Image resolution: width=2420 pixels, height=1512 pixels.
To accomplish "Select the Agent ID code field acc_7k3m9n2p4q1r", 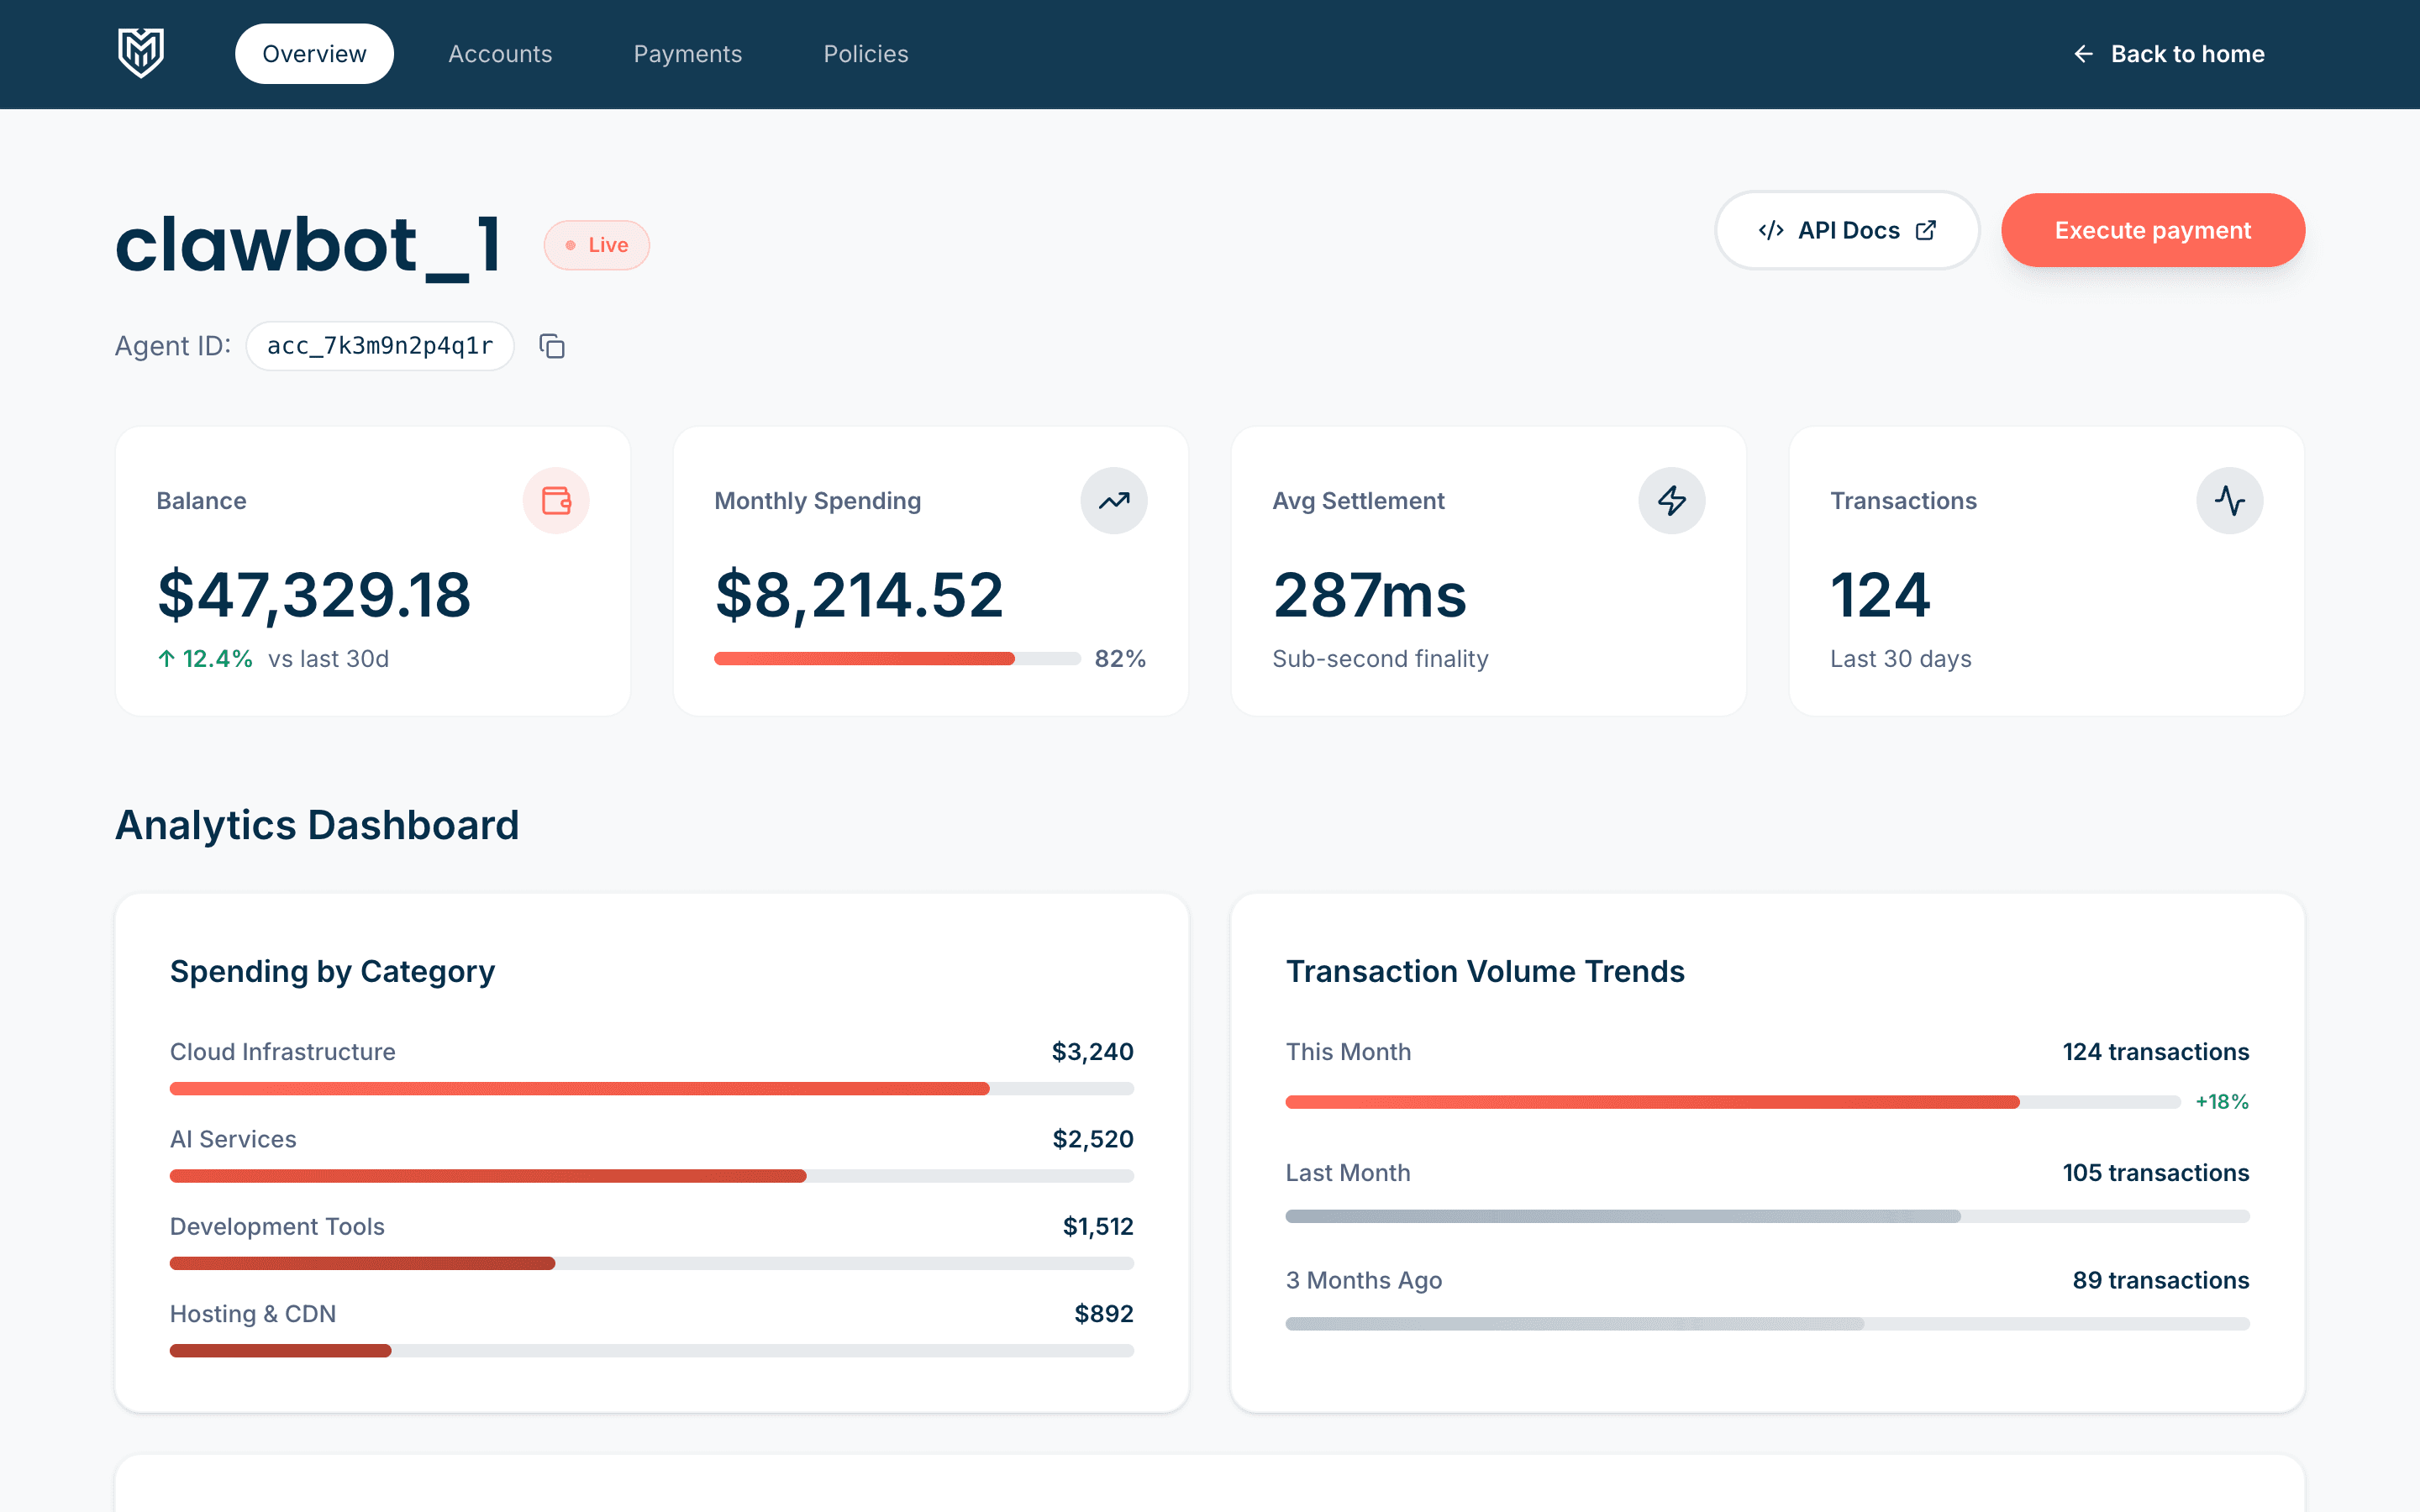I will pyautogui.click(x=380, y=346).
